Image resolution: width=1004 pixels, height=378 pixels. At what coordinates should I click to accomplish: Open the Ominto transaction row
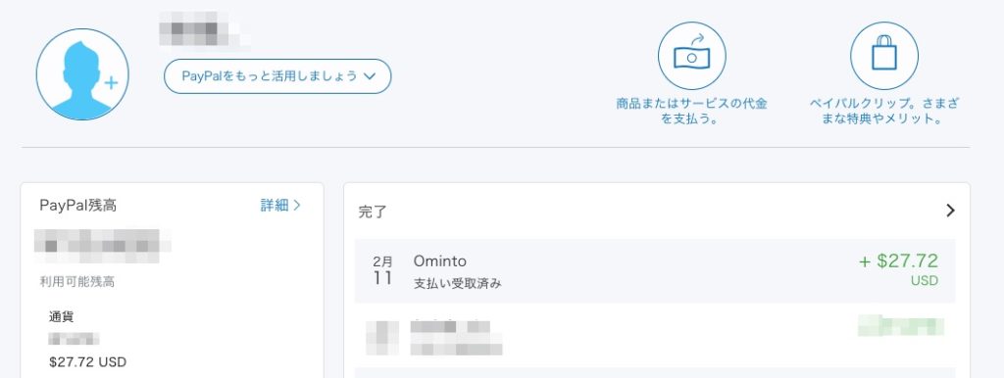654,270
